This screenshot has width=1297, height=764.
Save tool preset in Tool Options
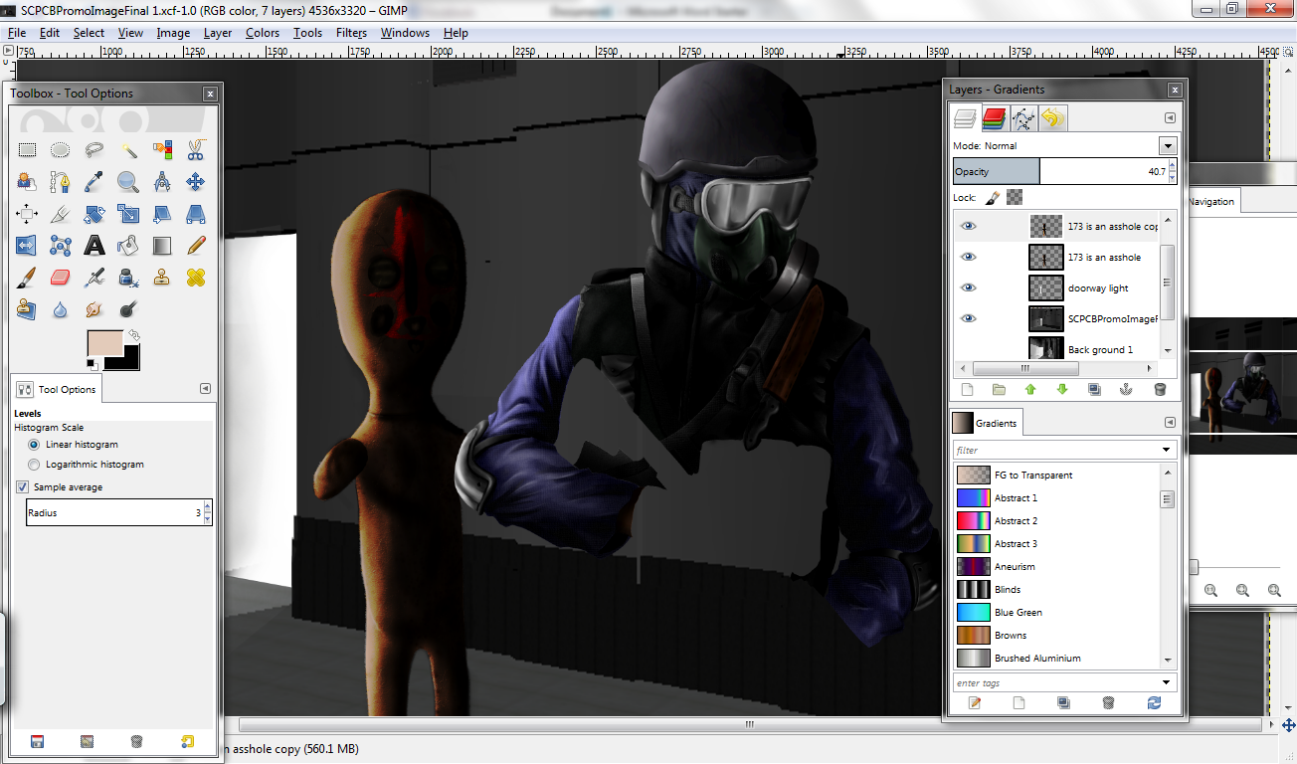pos(37,741)
